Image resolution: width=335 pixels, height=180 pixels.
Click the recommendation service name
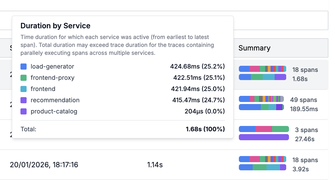55,100
